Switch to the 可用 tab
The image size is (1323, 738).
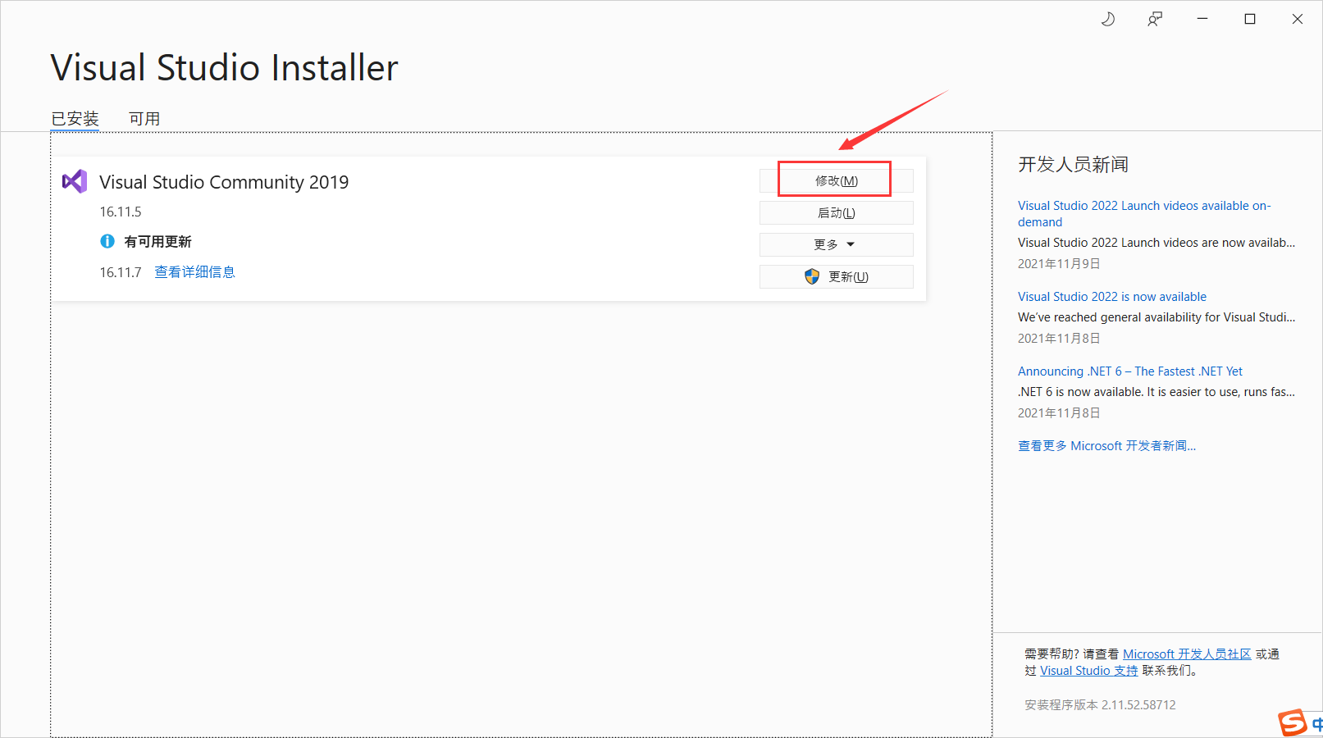[144, 118]
